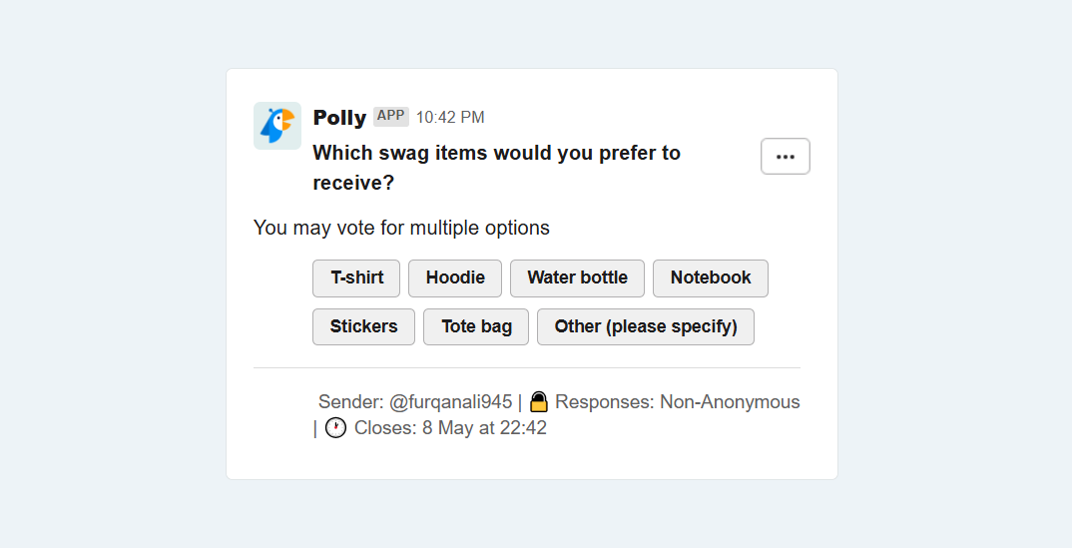Click the "You may vote for multiple options" text

401,228
